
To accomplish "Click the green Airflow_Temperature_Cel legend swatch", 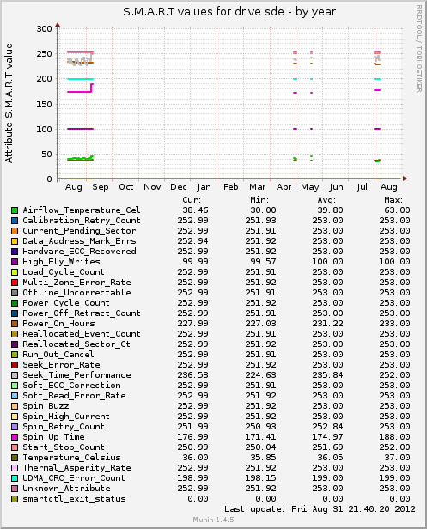I will click(15, 210).
